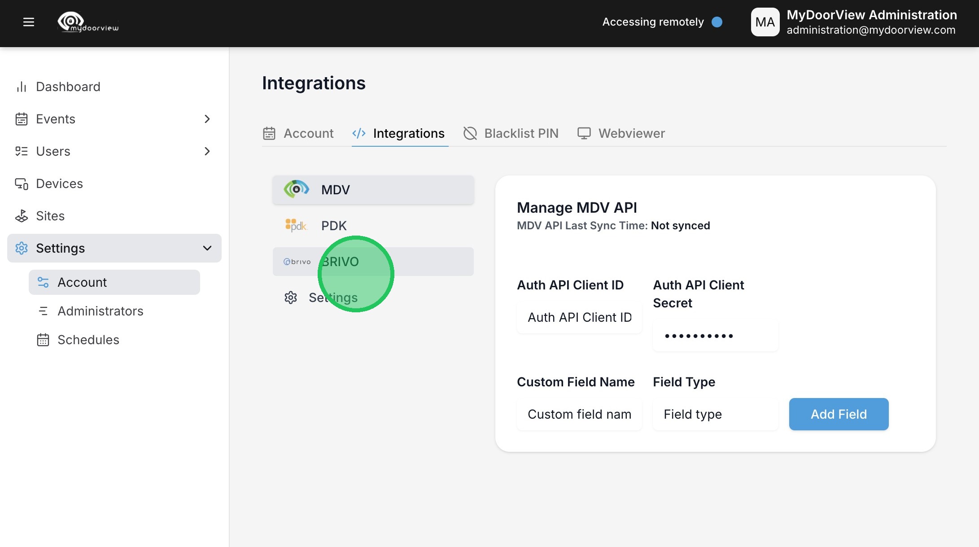Click the Add Field button
The height and width of the screenshot is (547, 979).
[x=838, y=414]
